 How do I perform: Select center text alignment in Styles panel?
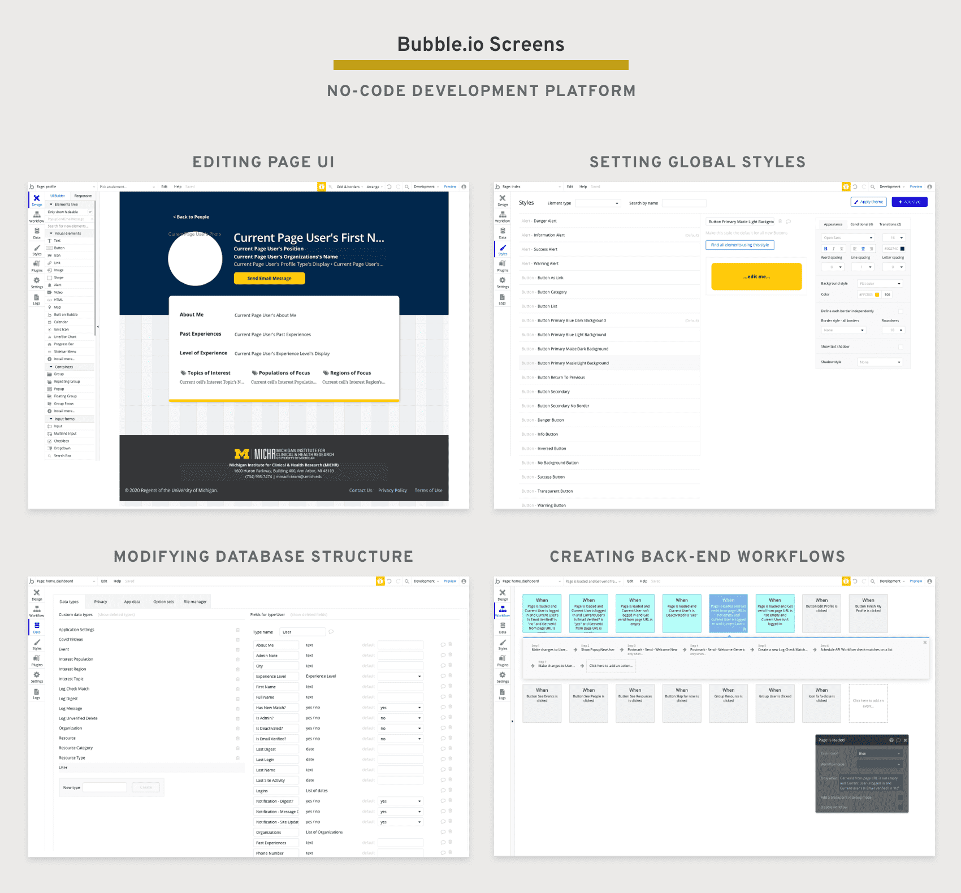pos(863,249)
